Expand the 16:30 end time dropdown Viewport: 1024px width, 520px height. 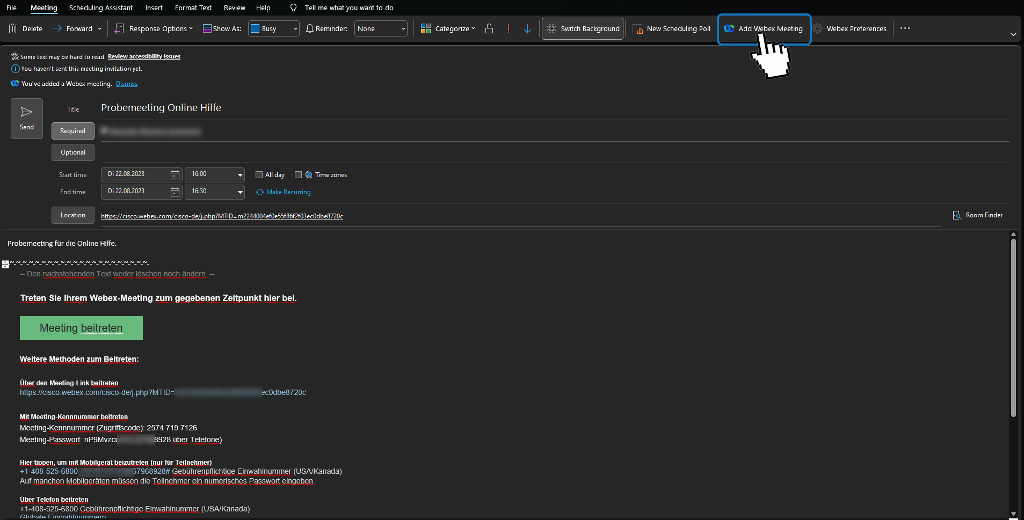pyautogui.click(x=240, y=192)
